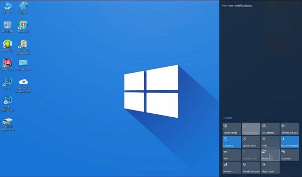Open the Control Panel desktop icon
This screenshot has width=302, height=177.
tap(23, 65)
